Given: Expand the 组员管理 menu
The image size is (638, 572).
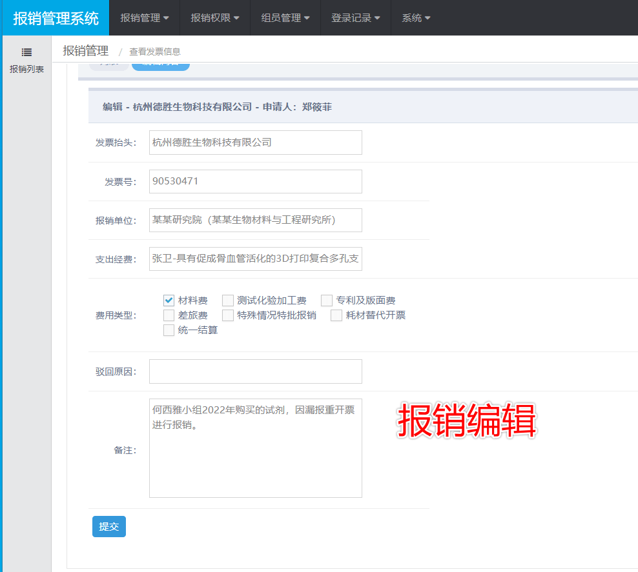Looking at the screenshot, I should coord(285,18).
